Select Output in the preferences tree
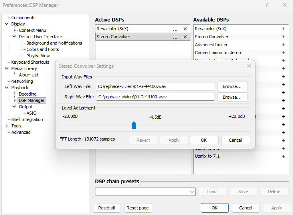Viewport: 293px width, 215px height. pos(26,107)
